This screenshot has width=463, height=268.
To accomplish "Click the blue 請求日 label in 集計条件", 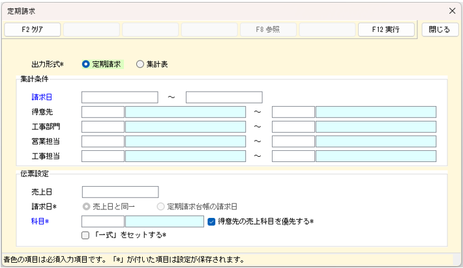I will click(42, 97).
